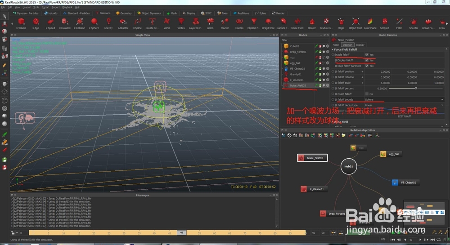Screen dimensions: 450x245
Task: Add a Magic daemon
Action: (x=341, y=24)
